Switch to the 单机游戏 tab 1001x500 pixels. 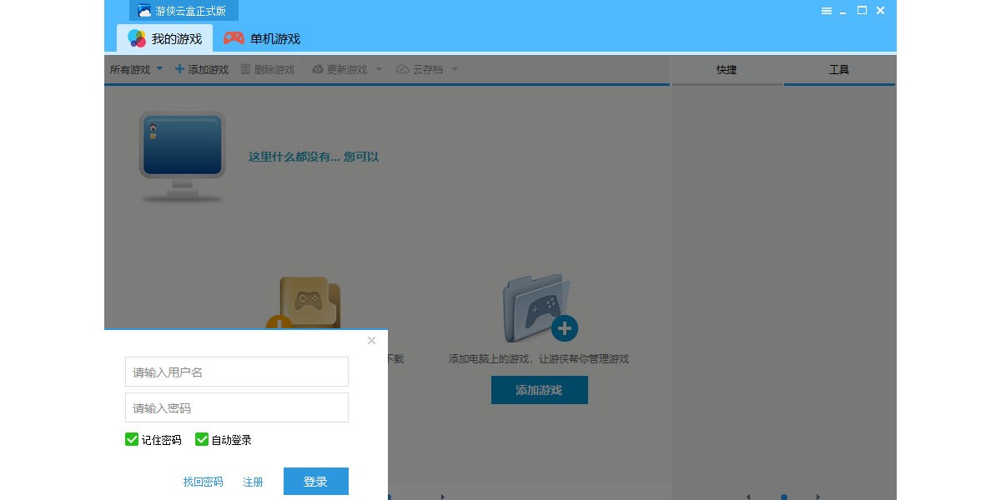262,38
